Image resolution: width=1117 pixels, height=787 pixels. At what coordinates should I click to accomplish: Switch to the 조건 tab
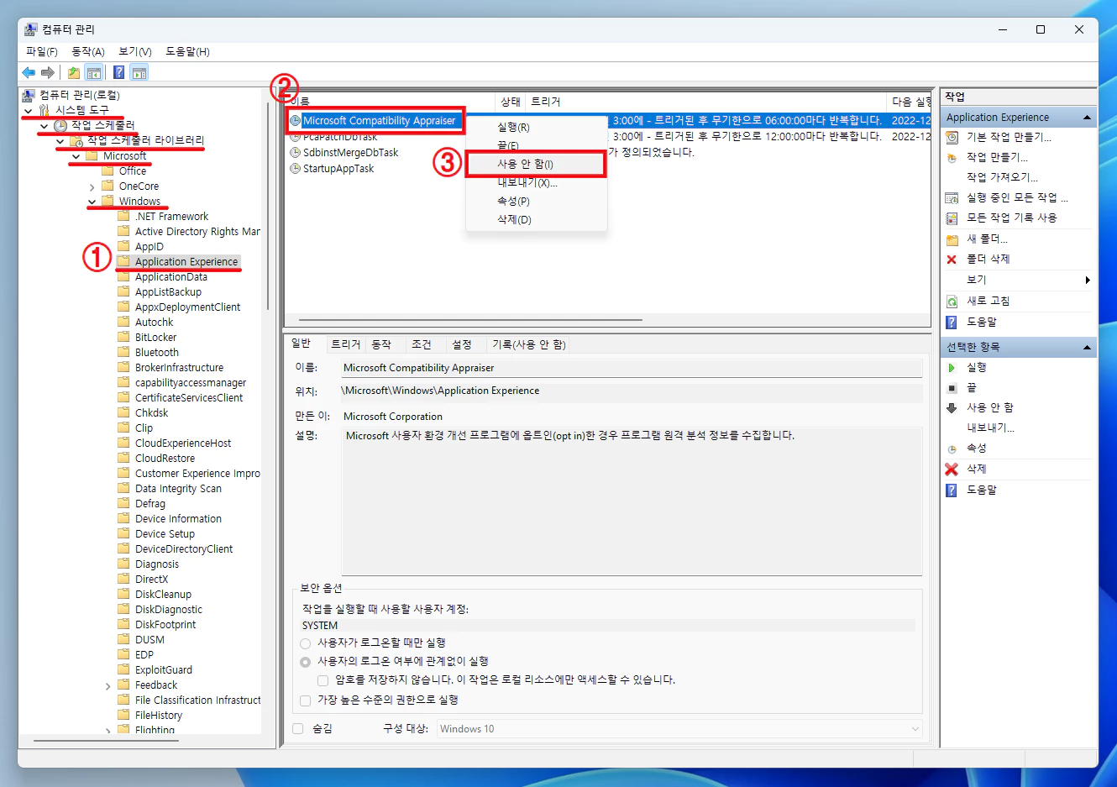tap(422, 344)
